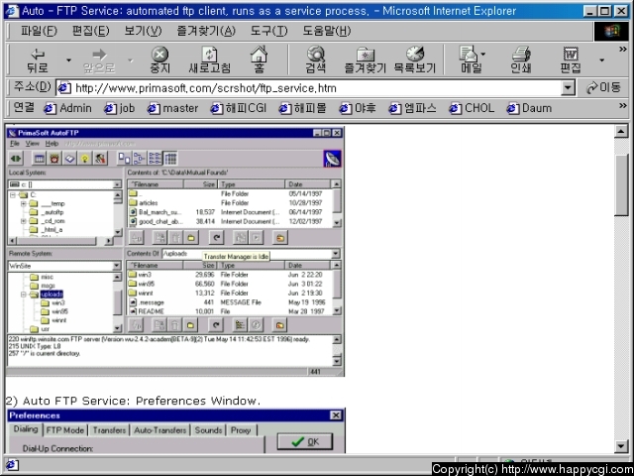Click the 인쇄 (Print) toolbar icon
This screenshot has width=634, height=476.
[x=521, y=59]
